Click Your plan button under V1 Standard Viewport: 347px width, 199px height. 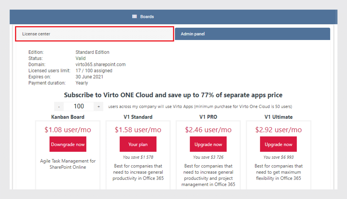pos(138,144)
